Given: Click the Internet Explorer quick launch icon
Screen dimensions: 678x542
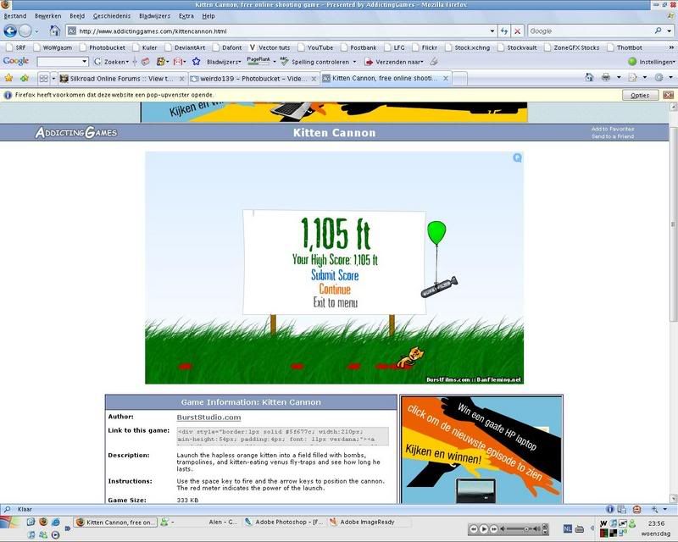Looking at the screenshot, I should 56,522.
